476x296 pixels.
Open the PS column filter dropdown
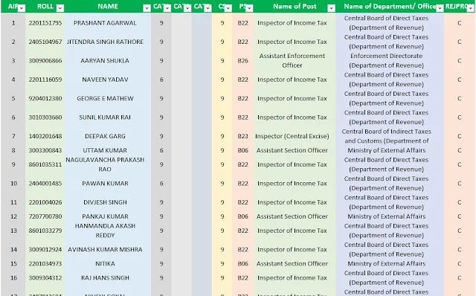pos(249,8)
